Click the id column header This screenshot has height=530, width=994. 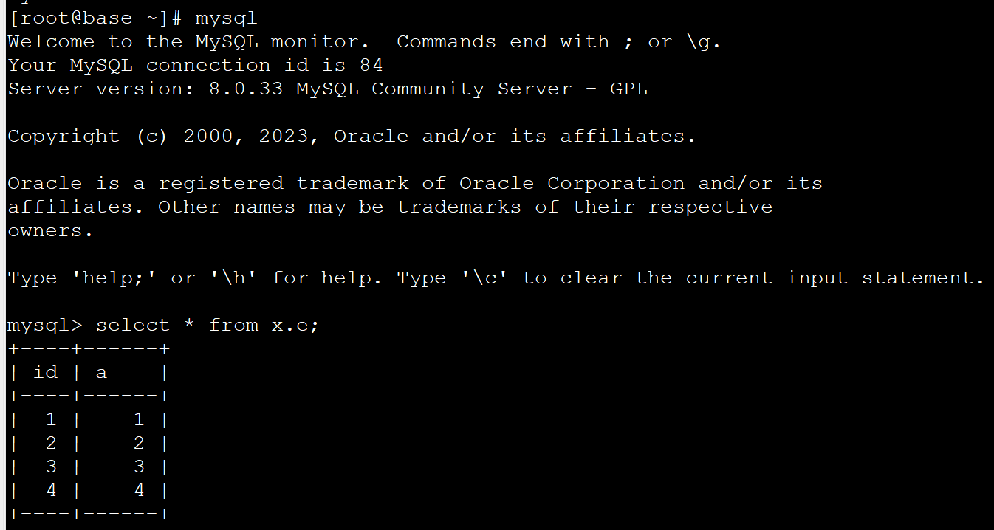coord(46,372)
